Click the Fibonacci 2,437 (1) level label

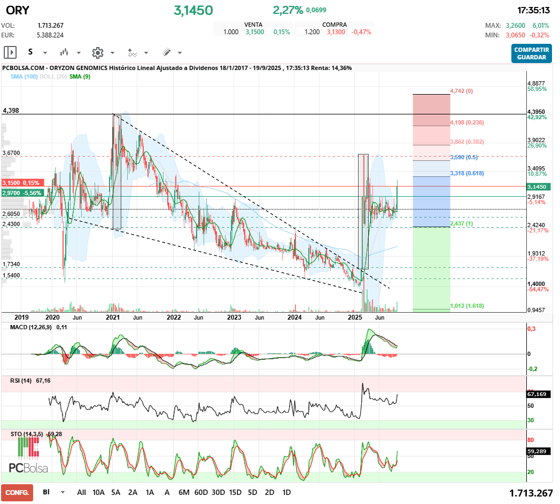pos(462,223)
